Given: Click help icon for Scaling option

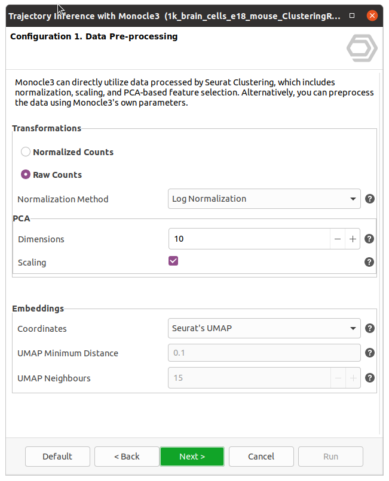Looking at the screenshot, I should (x=369, y=262).
